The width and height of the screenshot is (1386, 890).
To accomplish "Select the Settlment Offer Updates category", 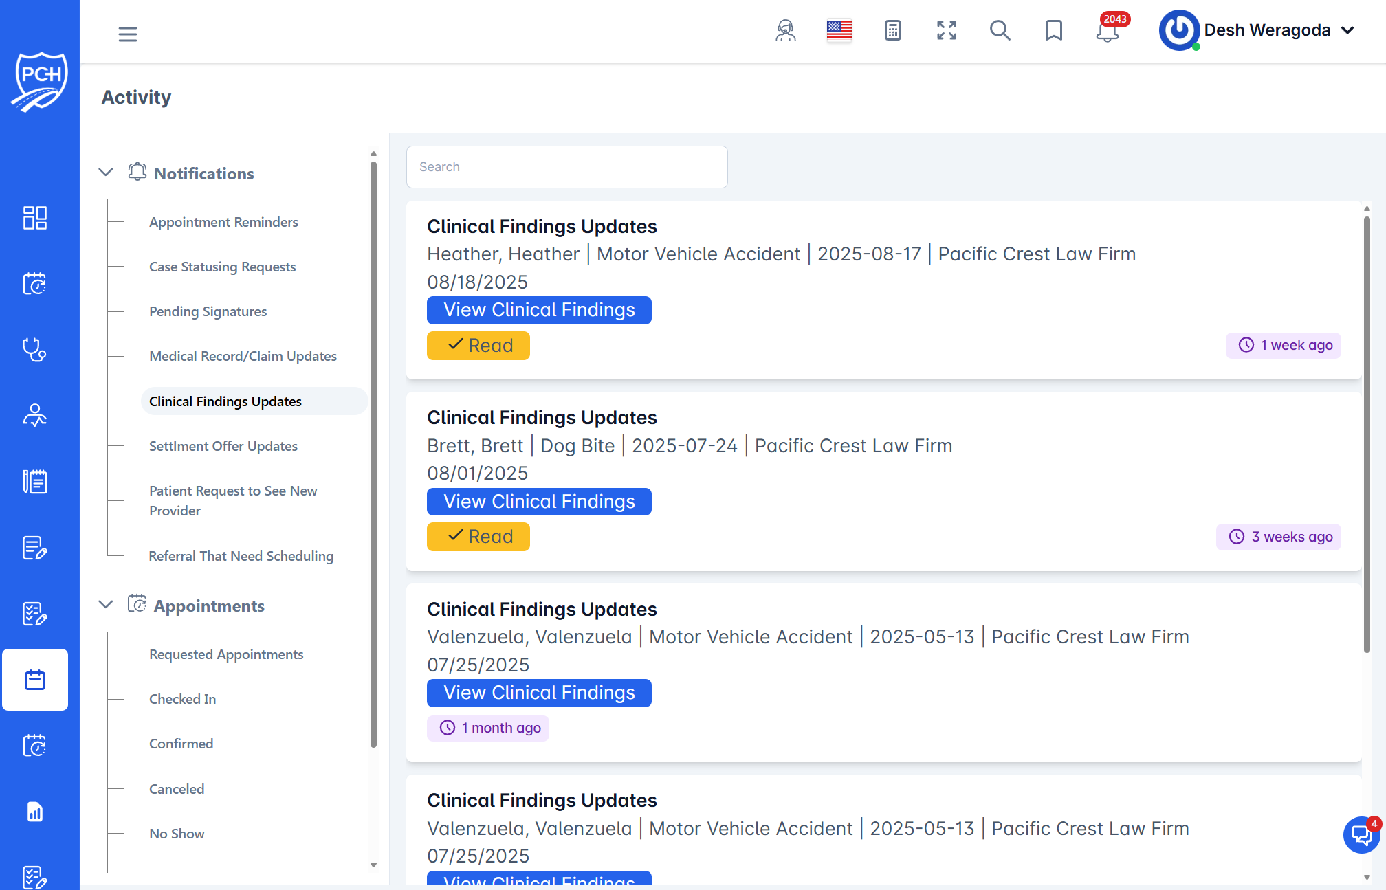I will pyautogui.click(x=223, y=445).
